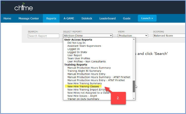Open the Home tab

[7, 18]
